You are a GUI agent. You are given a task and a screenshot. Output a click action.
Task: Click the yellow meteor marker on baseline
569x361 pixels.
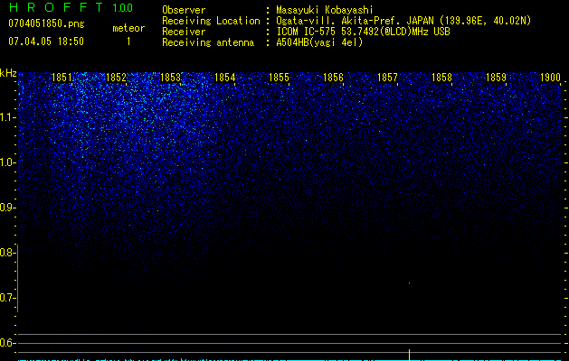click(x=409, y=355)
